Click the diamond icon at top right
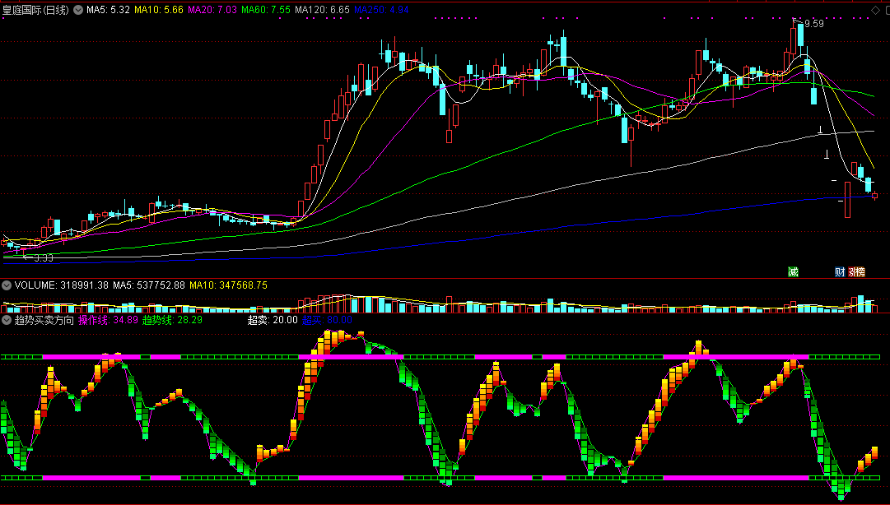Image resolution: width=890 pixels, height=505 pixels. coord(874,10)
